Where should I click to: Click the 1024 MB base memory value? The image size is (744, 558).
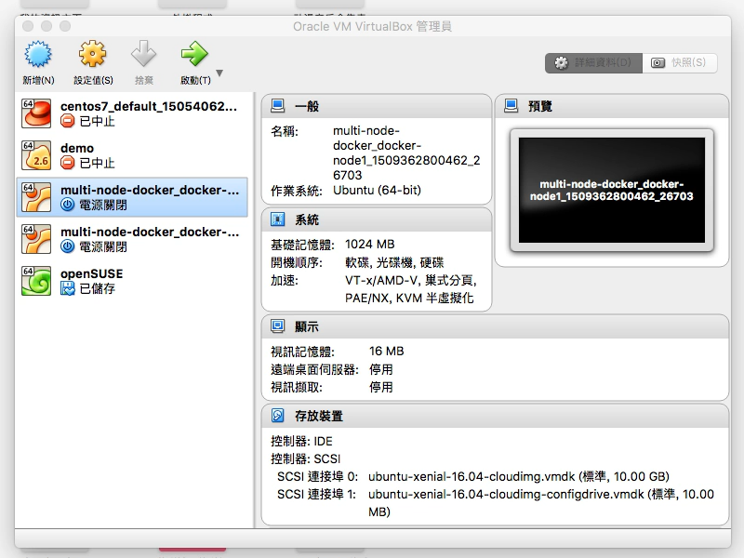(369, 245)
